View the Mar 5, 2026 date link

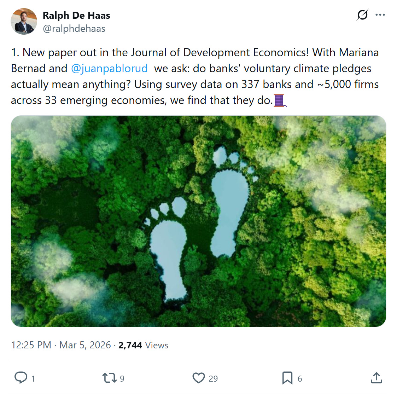click(85, 345)
